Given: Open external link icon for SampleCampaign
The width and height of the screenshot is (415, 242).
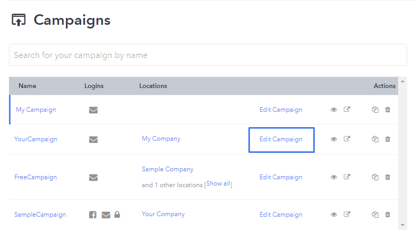Looking at the screenshot, I should pyautogui.click(x=347, y=214).
